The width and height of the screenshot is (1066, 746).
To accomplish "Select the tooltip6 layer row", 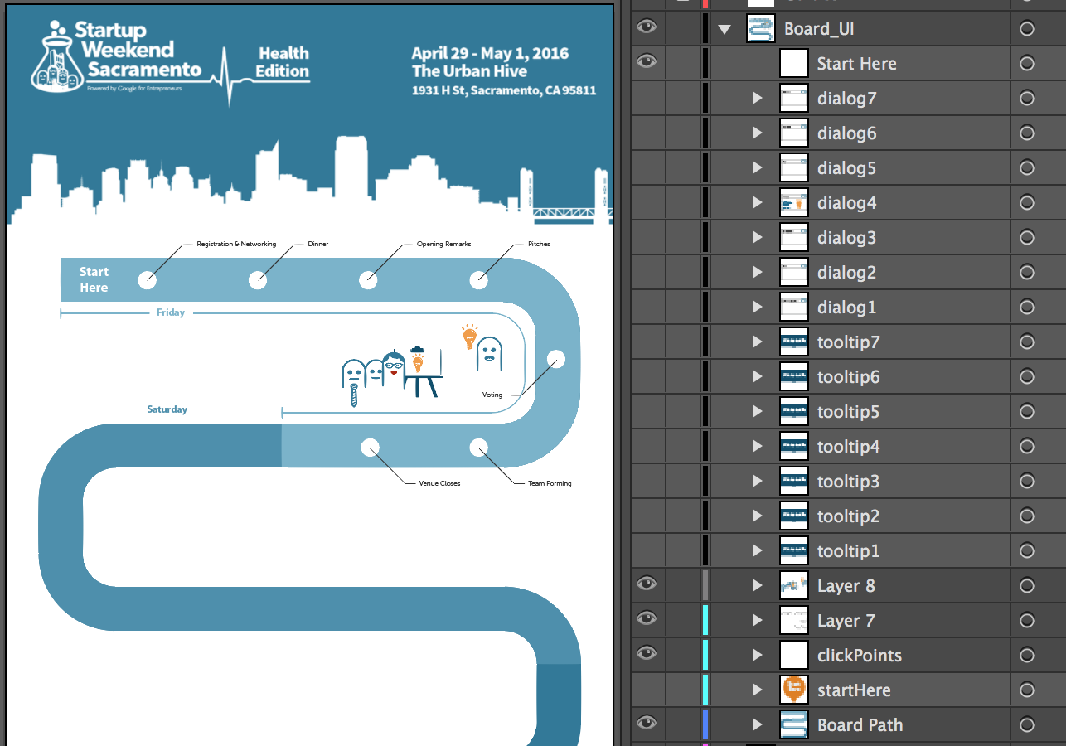I will [848, 377].
